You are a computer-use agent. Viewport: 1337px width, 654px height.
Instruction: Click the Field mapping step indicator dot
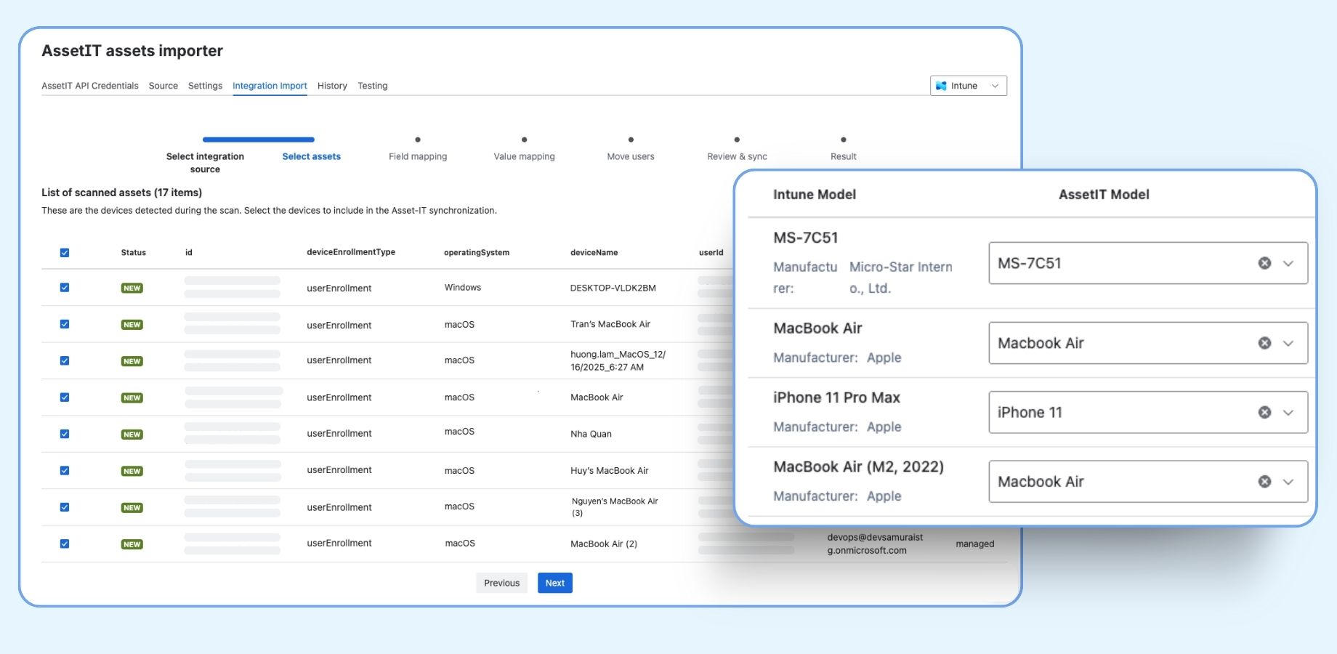tap(417, 140)
